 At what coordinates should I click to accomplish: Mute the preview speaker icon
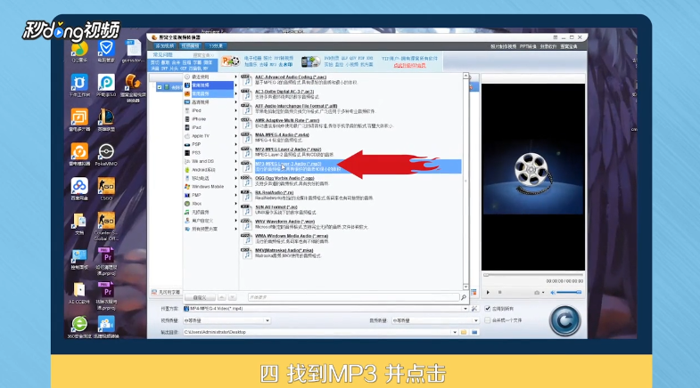[x=553, y=292]
